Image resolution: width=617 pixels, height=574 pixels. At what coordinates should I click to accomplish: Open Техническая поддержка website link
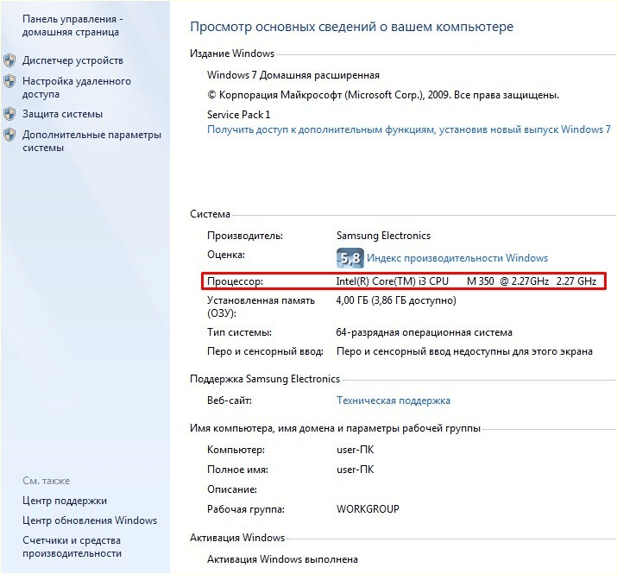pos(393,401)
